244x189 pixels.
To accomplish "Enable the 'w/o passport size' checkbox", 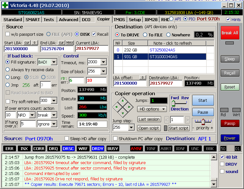I will click(8, 34).
